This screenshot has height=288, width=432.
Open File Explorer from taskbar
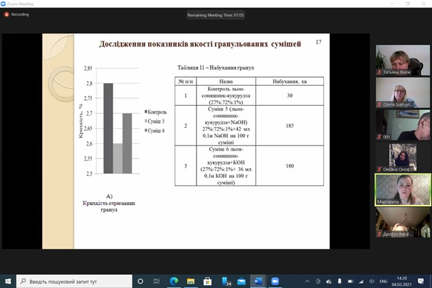[x=190, y=281]
